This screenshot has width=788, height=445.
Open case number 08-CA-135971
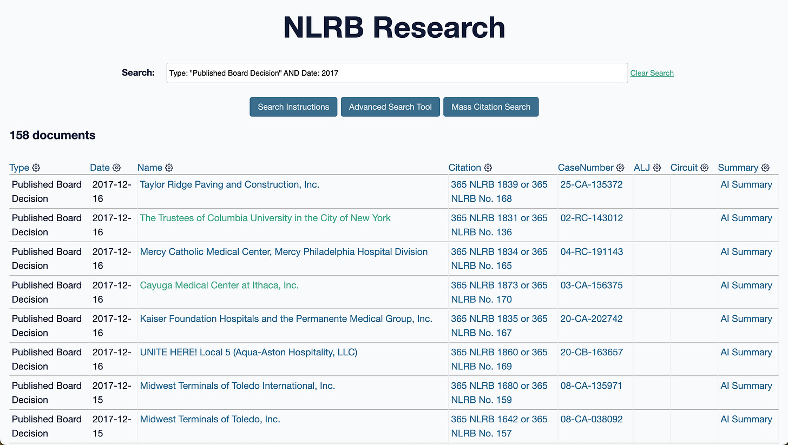pyautogui.click(x=592, y=386)
